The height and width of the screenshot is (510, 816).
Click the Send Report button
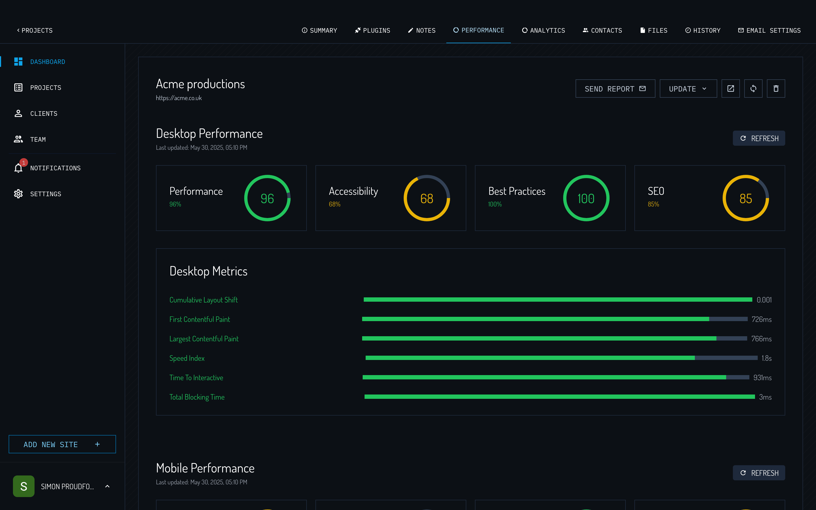[x=615, y=89]
